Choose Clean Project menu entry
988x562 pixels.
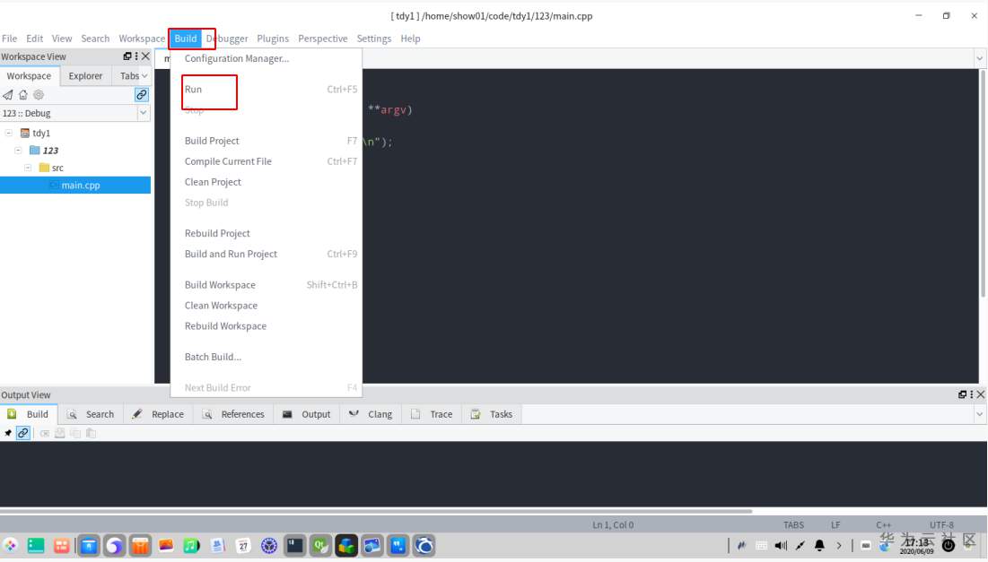267,182
